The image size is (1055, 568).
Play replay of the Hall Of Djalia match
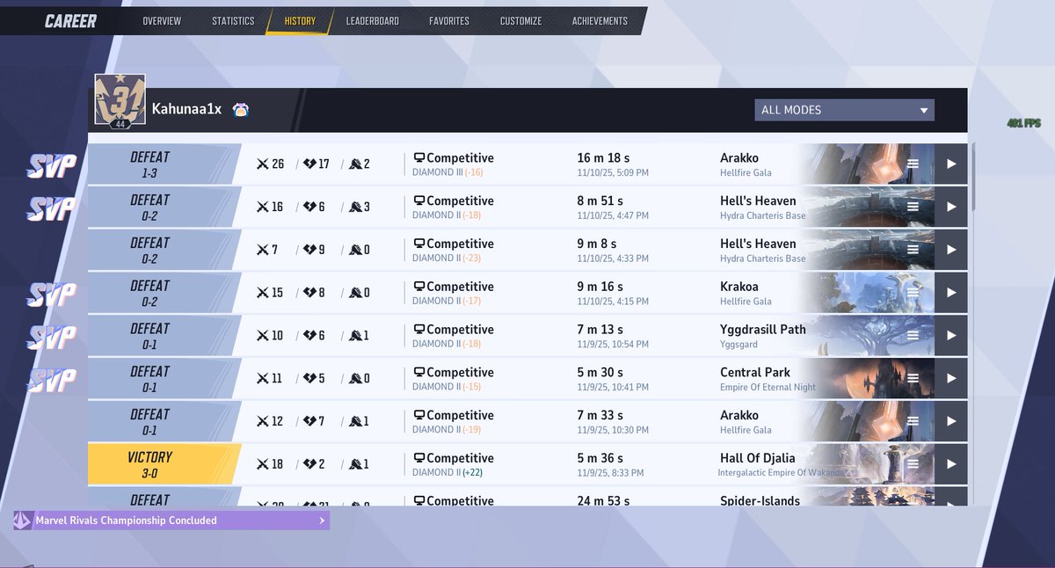point(950,464)
